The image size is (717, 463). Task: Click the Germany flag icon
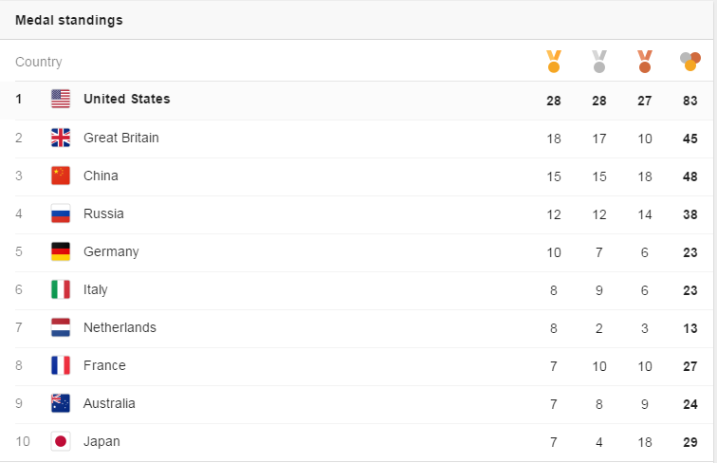tap(61, 251)
